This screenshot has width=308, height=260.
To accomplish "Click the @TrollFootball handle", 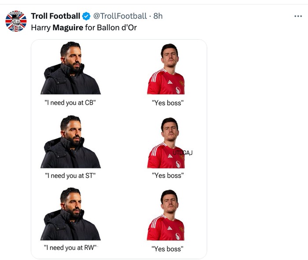I will click(120, 16).
